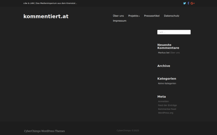
Task: Click the Keine Kategorien text
Action: pos(167,84)
